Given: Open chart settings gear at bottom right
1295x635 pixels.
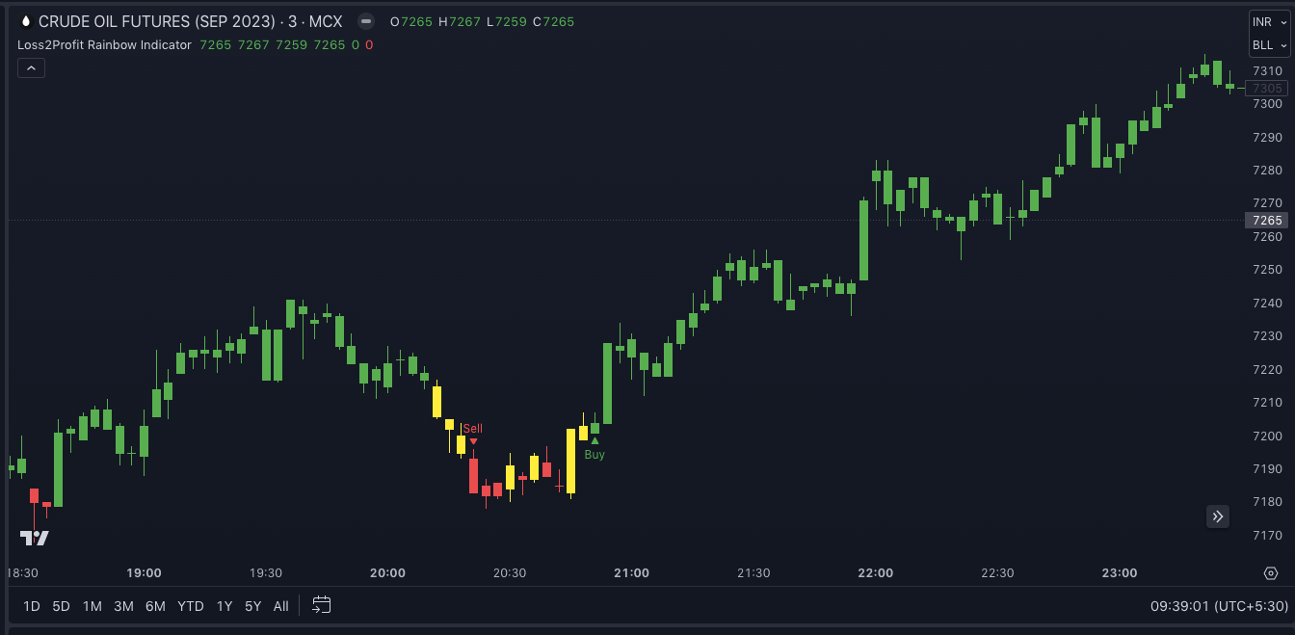Looking at the screenshot, I should pos(1270,573).
